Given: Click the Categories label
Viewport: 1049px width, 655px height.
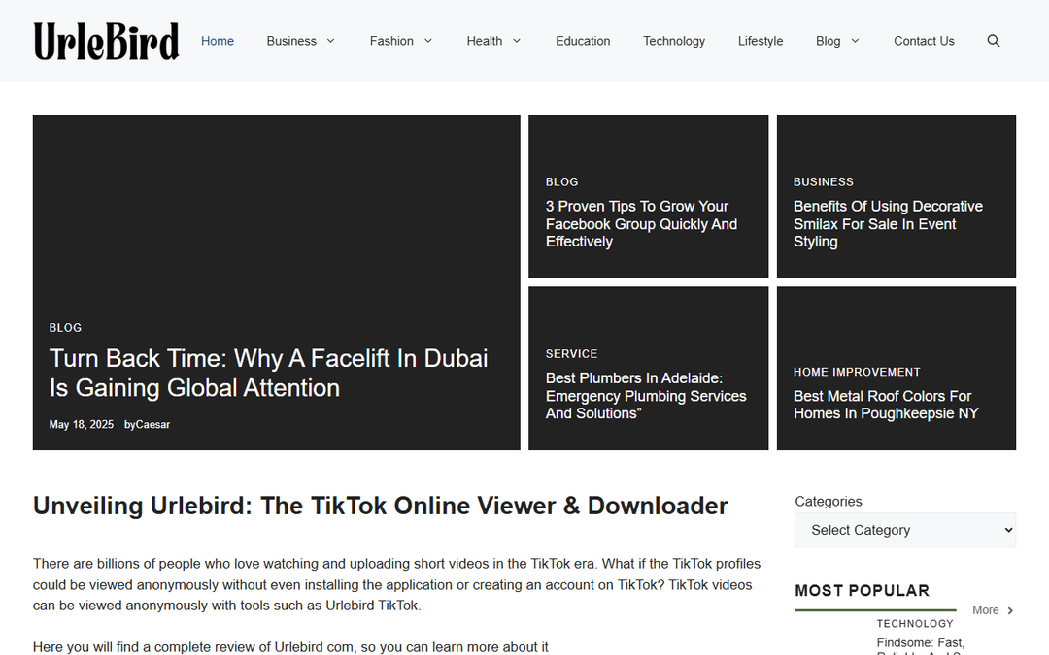Looking at the screenshot, I should 829,502.
